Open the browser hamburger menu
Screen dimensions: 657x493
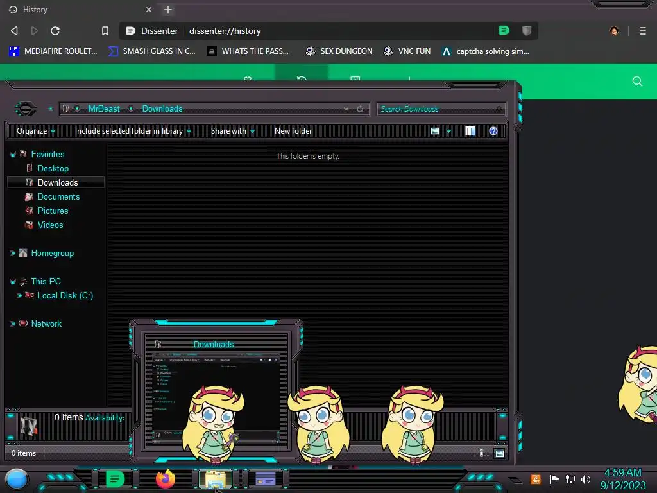(642, 31)
